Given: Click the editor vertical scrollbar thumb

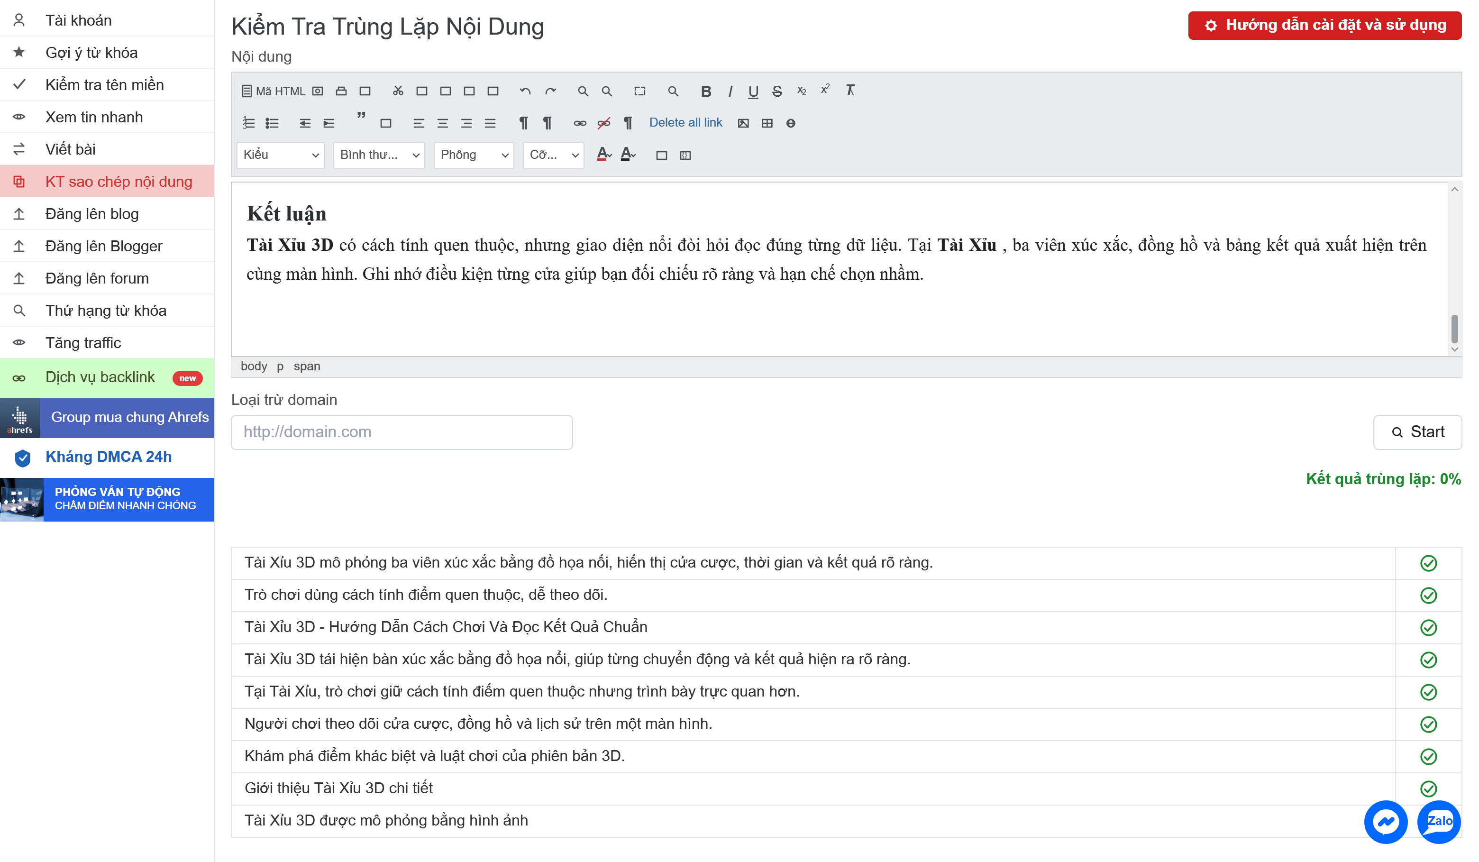Looking at the screenshot, I should pyautogui.click(x=1454, y=328).
